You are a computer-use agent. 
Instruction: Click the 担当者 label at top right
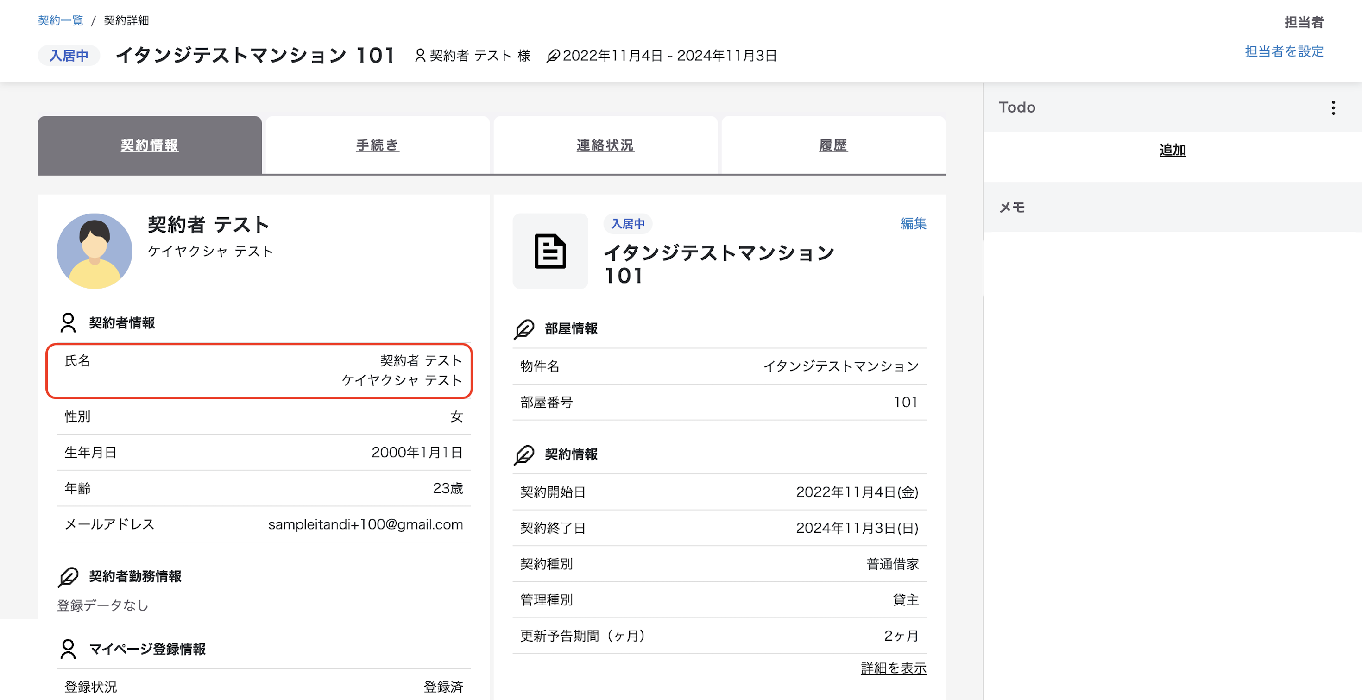(1304, 22)
